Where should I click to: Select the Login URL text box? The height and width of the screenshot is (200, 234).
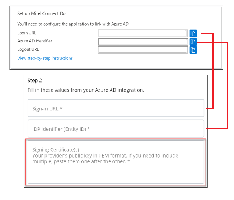coord(143,33)
